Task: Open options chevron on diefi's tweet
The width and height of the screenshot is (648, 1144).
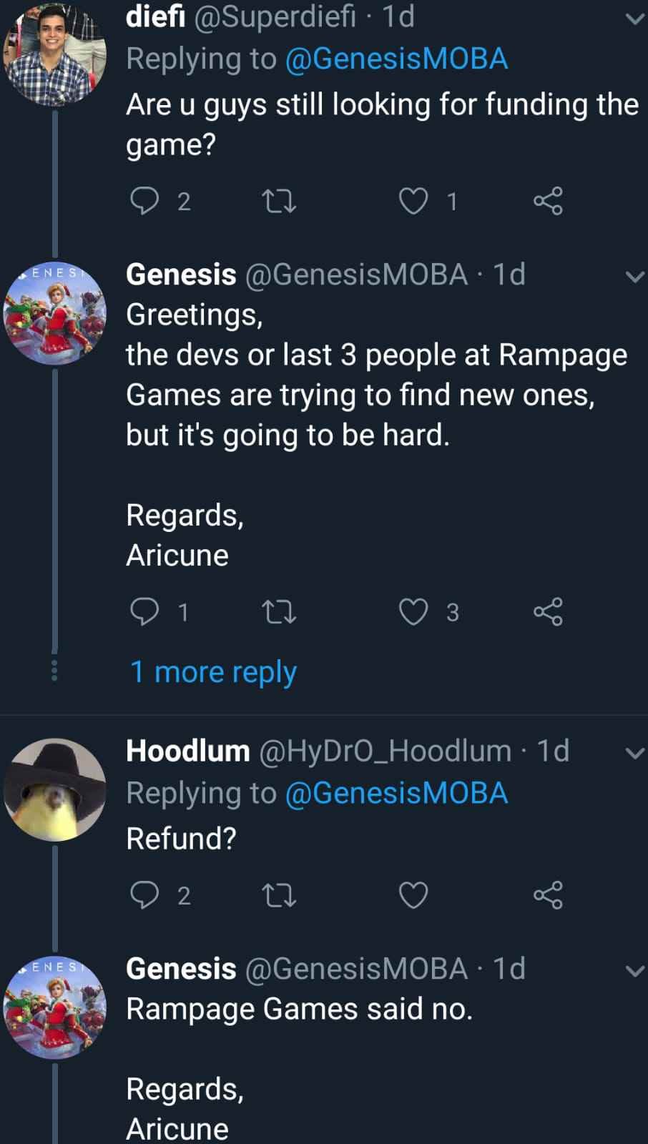Action: 634,19
